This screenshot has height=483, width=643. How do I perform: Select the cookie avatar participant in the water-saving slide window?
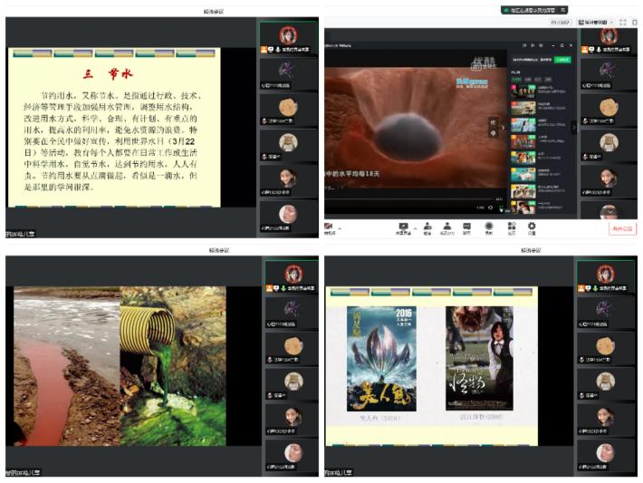pos(288,107)
